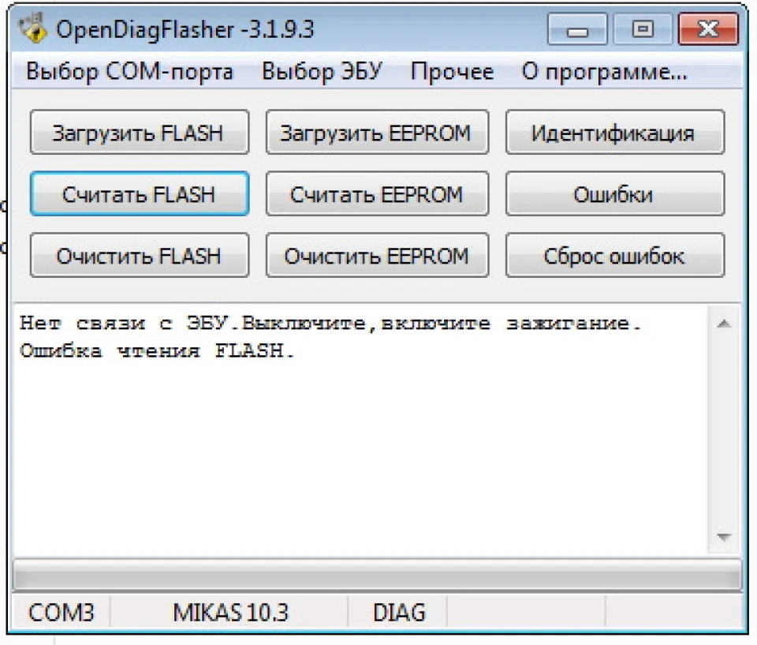The height and width of the screenshot is (645, 757).
Task: Reset errors with Сброс ошибок
Action: pyautogui.click(x=615, y=255)
